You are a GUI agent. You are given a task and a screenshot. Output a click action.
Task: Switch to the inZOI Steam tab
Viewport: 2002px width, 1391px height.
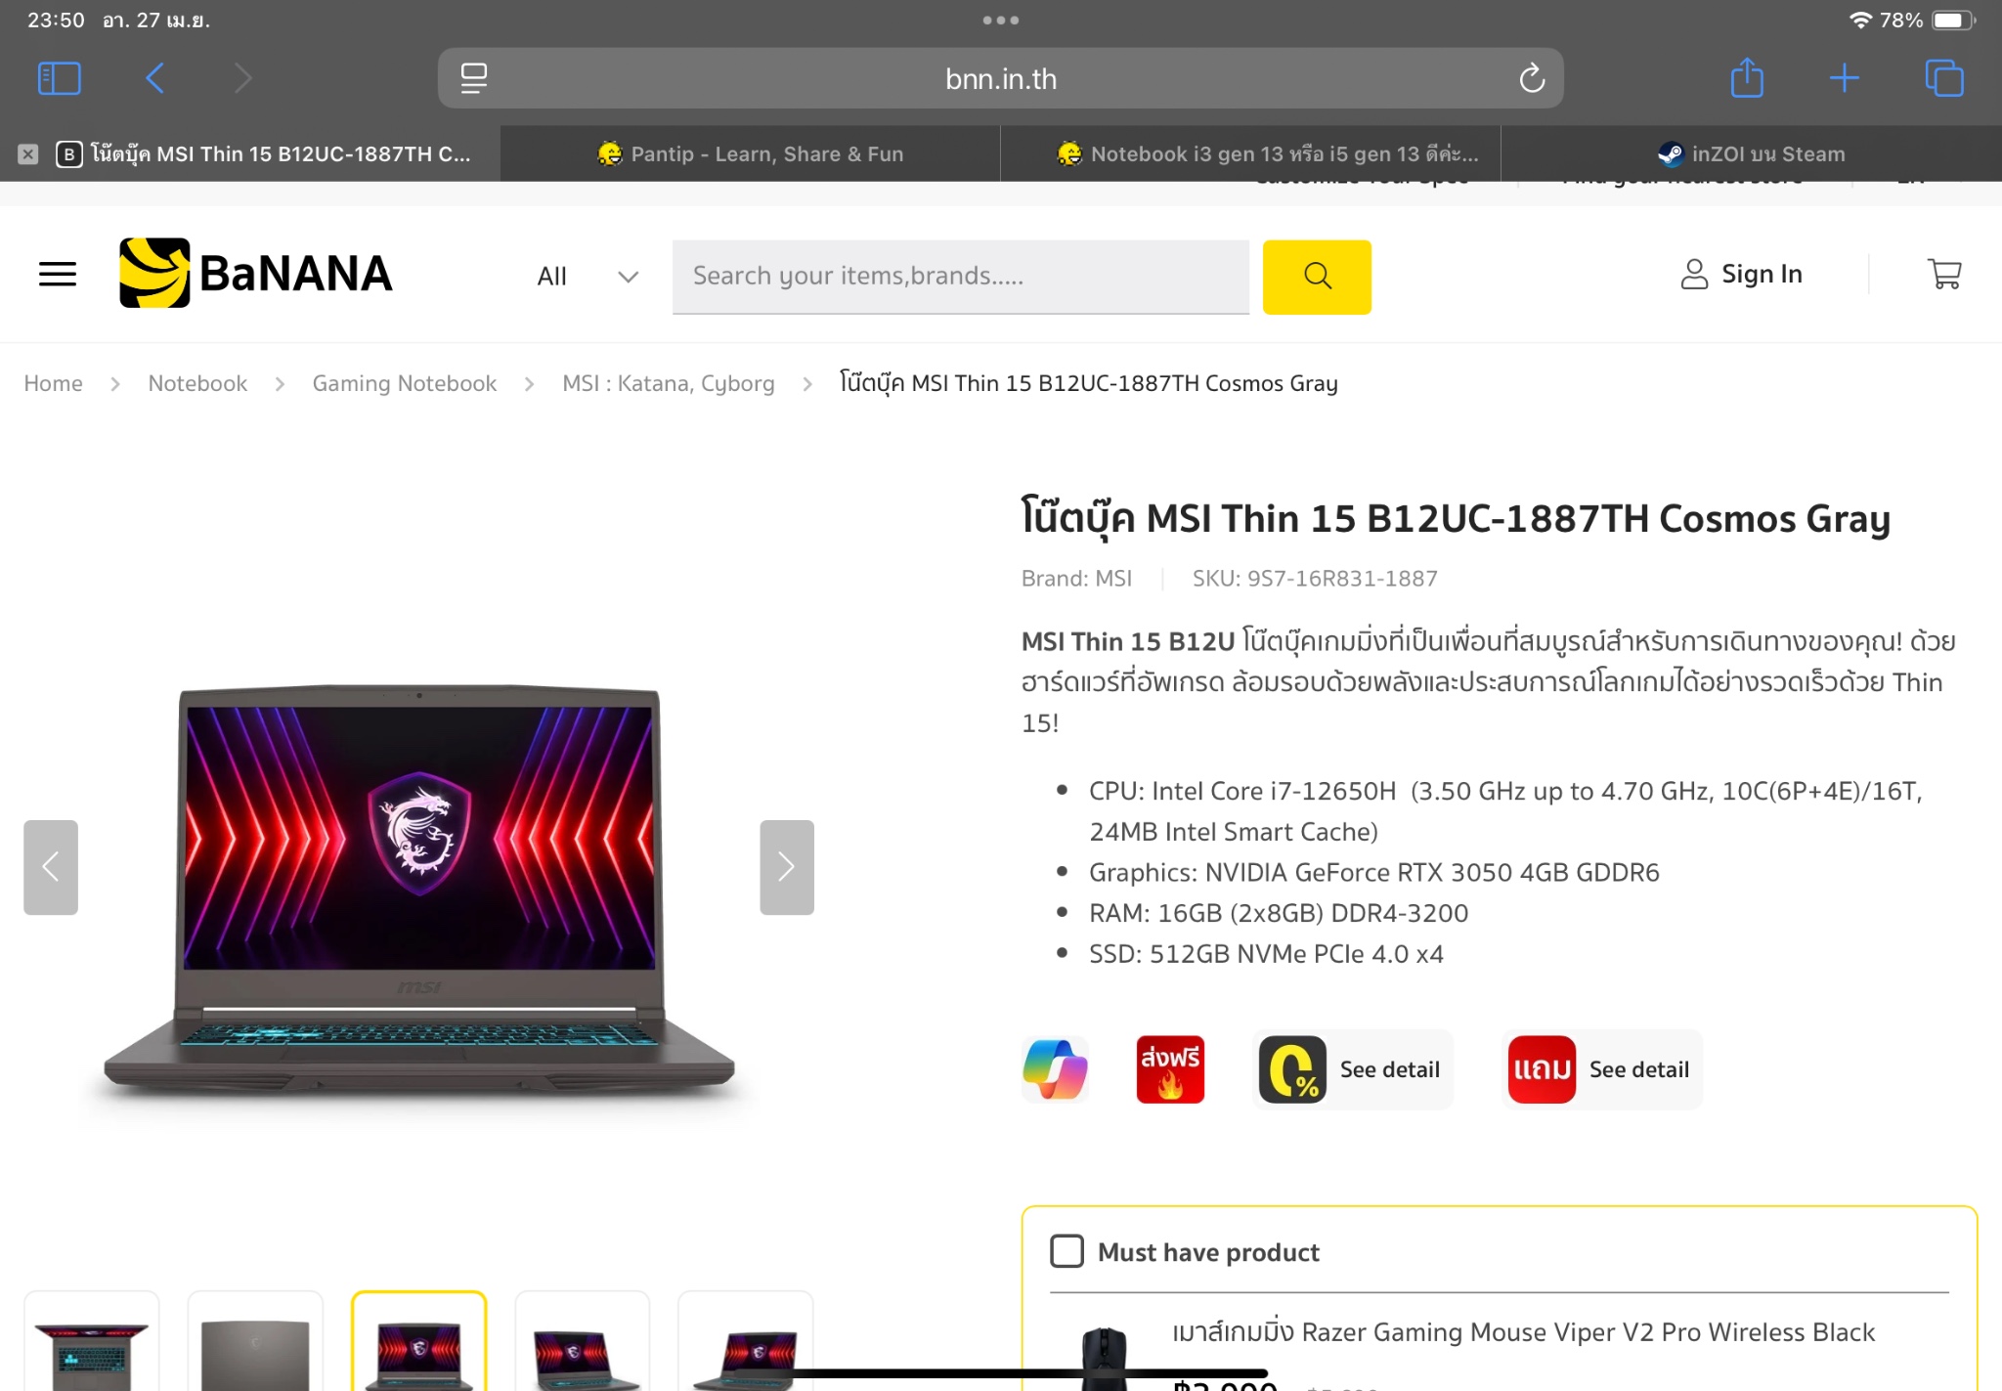pos(1751,153)
